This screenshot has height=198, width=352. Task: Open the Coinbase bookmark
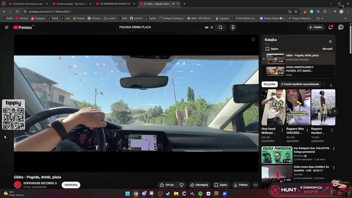click(94, 18)
